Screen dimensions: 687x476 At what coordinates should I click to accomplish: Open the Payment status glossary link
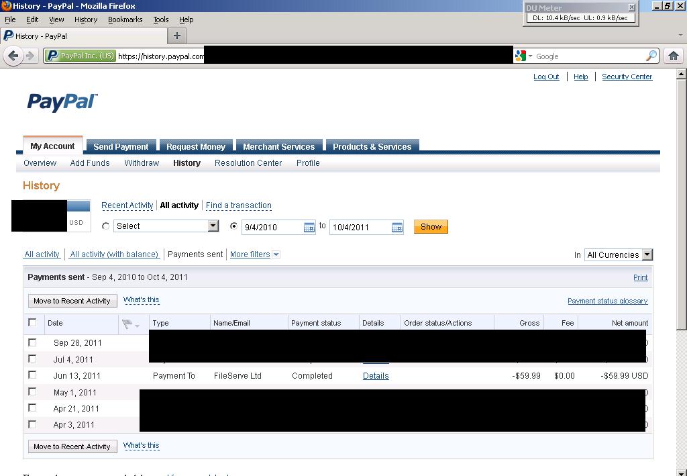click(608, 301)
